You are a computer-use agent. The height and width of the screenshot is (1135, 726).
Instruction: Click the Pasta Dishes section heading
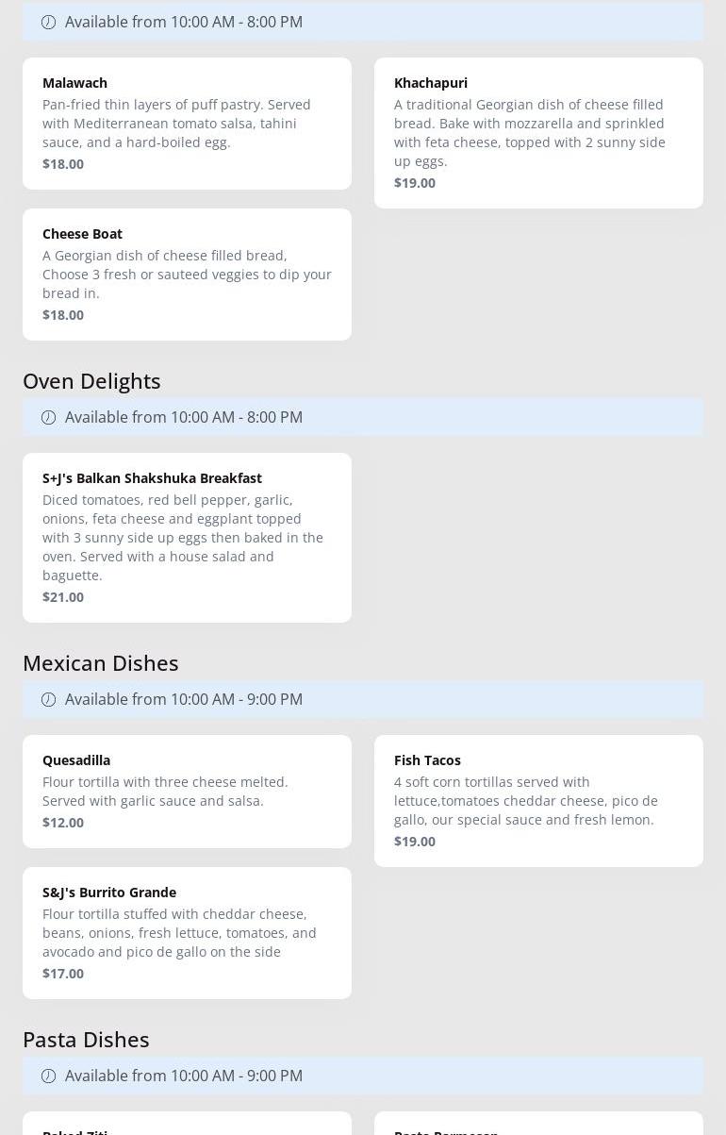point(86,1039)
